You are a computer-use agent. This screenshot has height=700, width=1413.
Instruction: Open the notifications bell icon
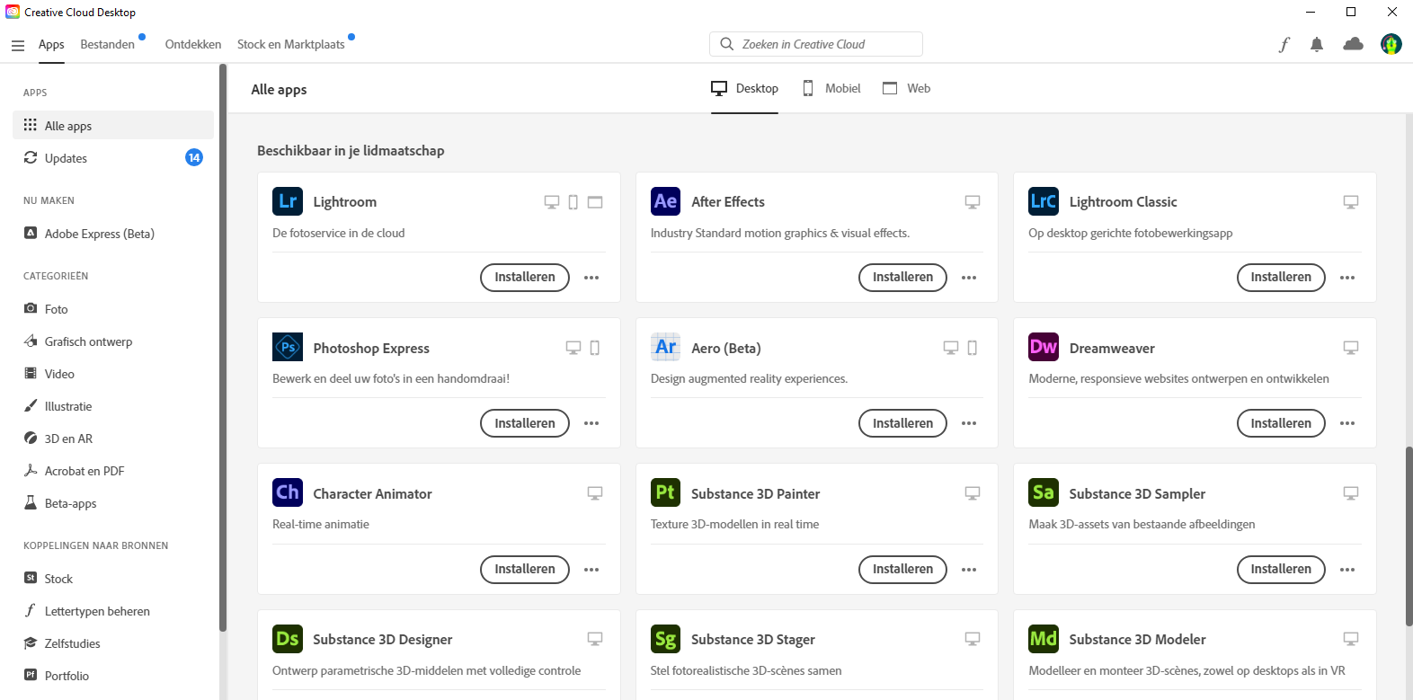coord(1317,44)
